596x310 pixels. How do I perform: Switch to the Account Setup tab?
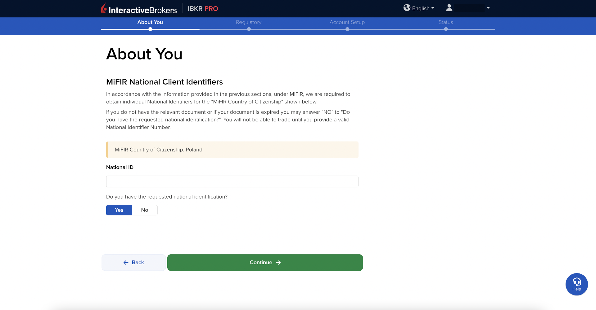click(x=347, y=22)
